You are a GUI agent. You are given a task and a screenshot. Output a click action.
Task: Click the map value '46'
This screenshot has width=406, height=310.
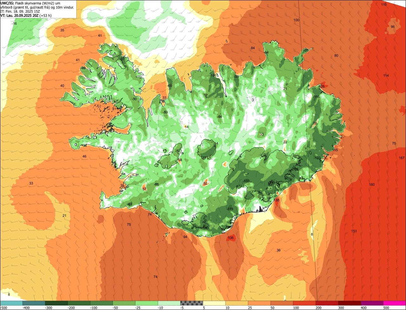[x=84, y=156]
